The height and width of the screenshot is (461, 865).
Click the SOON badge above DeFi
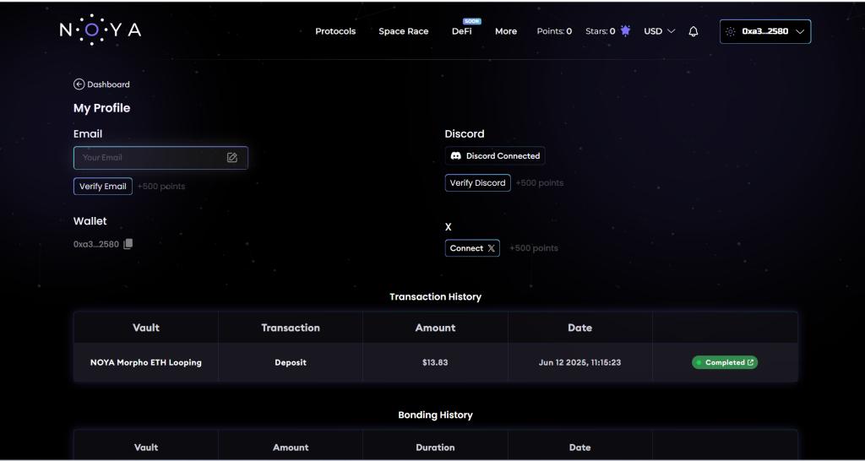point(471,21)
